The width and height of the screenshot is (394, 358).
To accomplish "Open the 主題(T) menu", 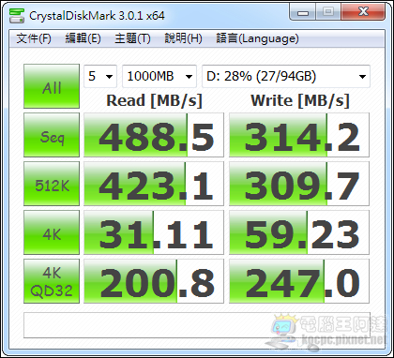I will (x=132, y=38).
